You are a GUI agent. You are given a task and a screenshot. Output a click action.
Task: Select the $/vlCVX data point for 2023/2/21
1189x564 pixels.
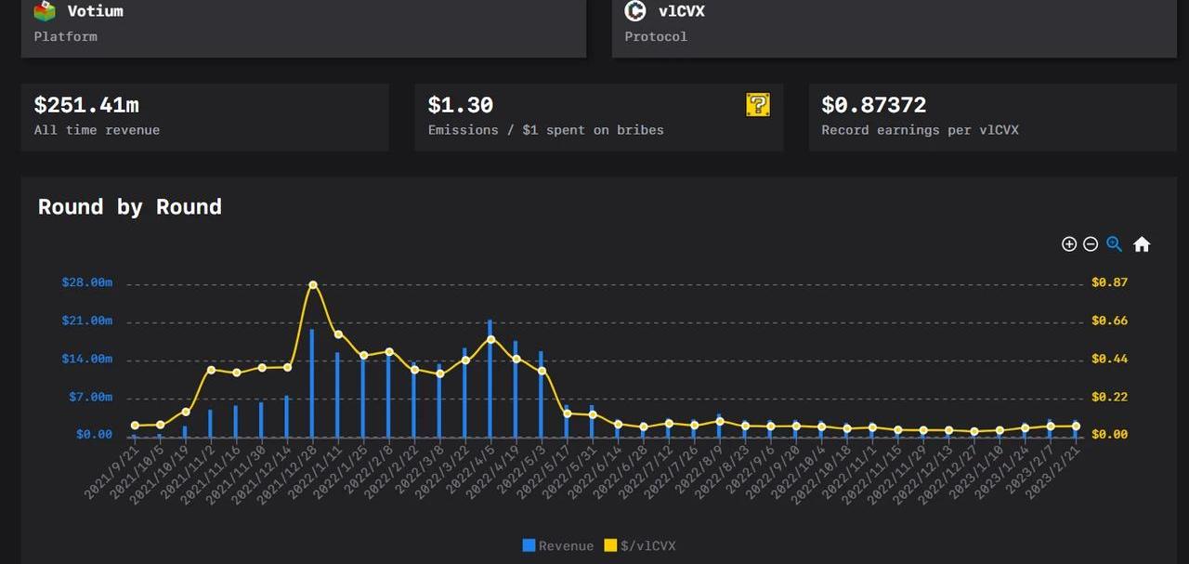pos(1077,426)
